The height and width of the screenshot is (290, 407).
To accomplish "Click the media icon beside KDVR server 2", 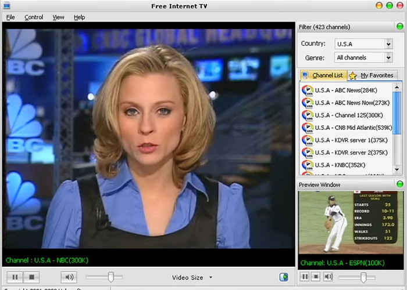I will point(308,153).
